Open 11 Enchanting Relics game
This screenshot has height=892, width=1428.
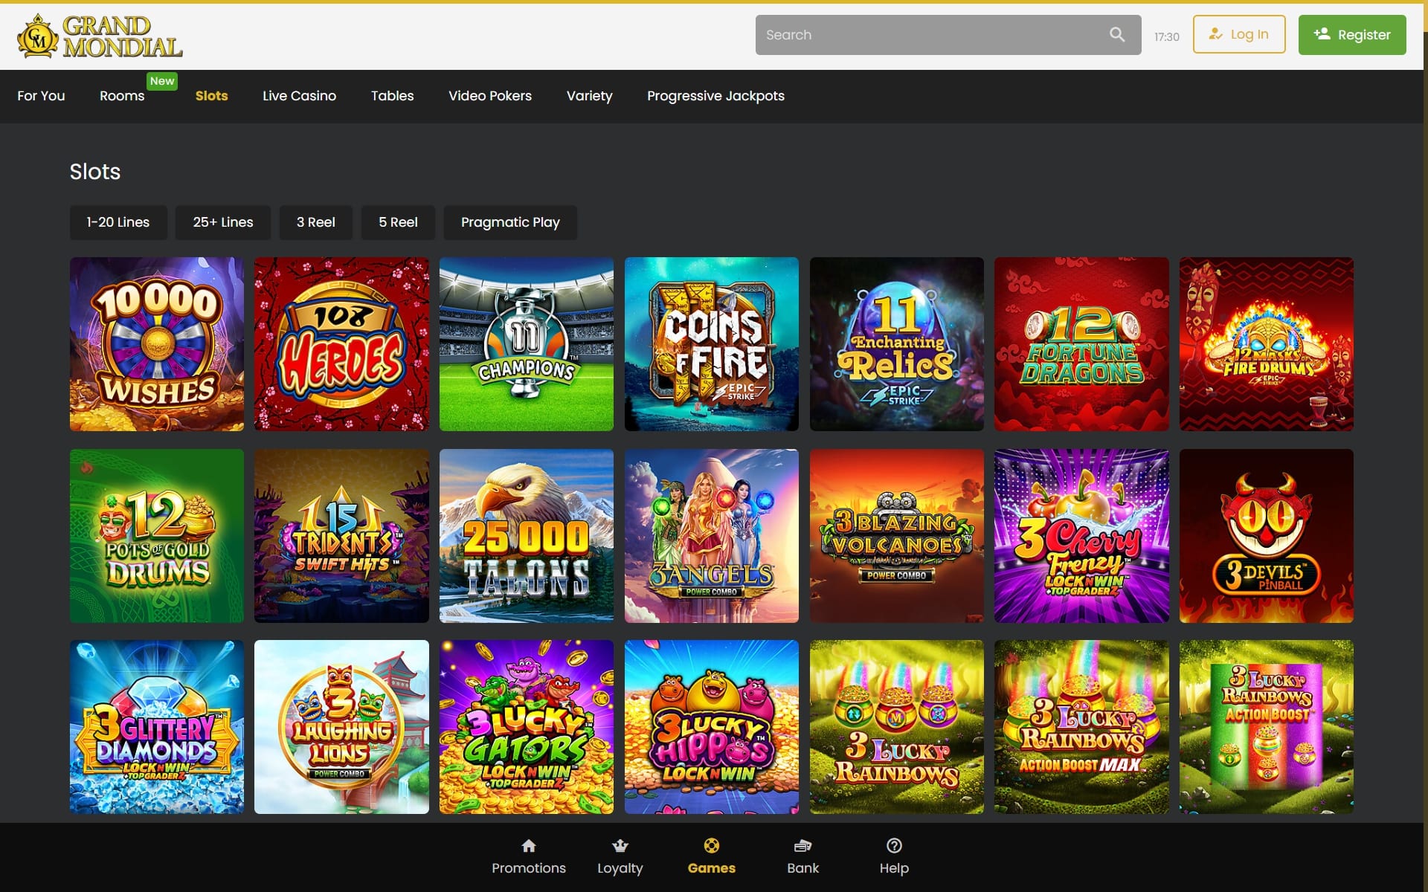896,344
